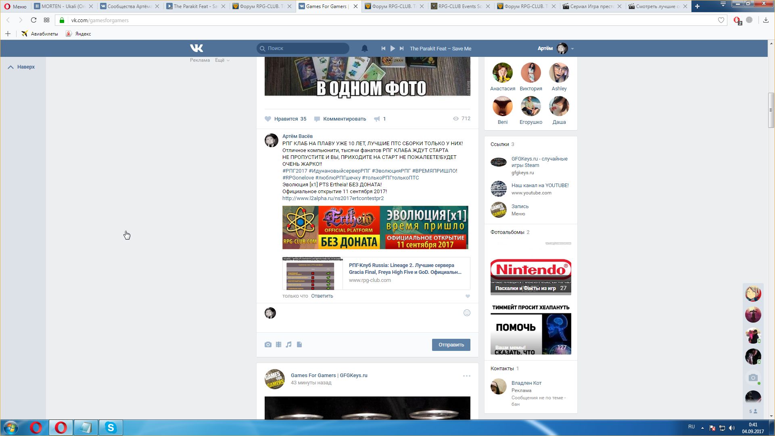Viewport: 775px width, 436px height.
Task: Add bookmark with plus icon in bookmarks bar
Action: coord(8,34)
